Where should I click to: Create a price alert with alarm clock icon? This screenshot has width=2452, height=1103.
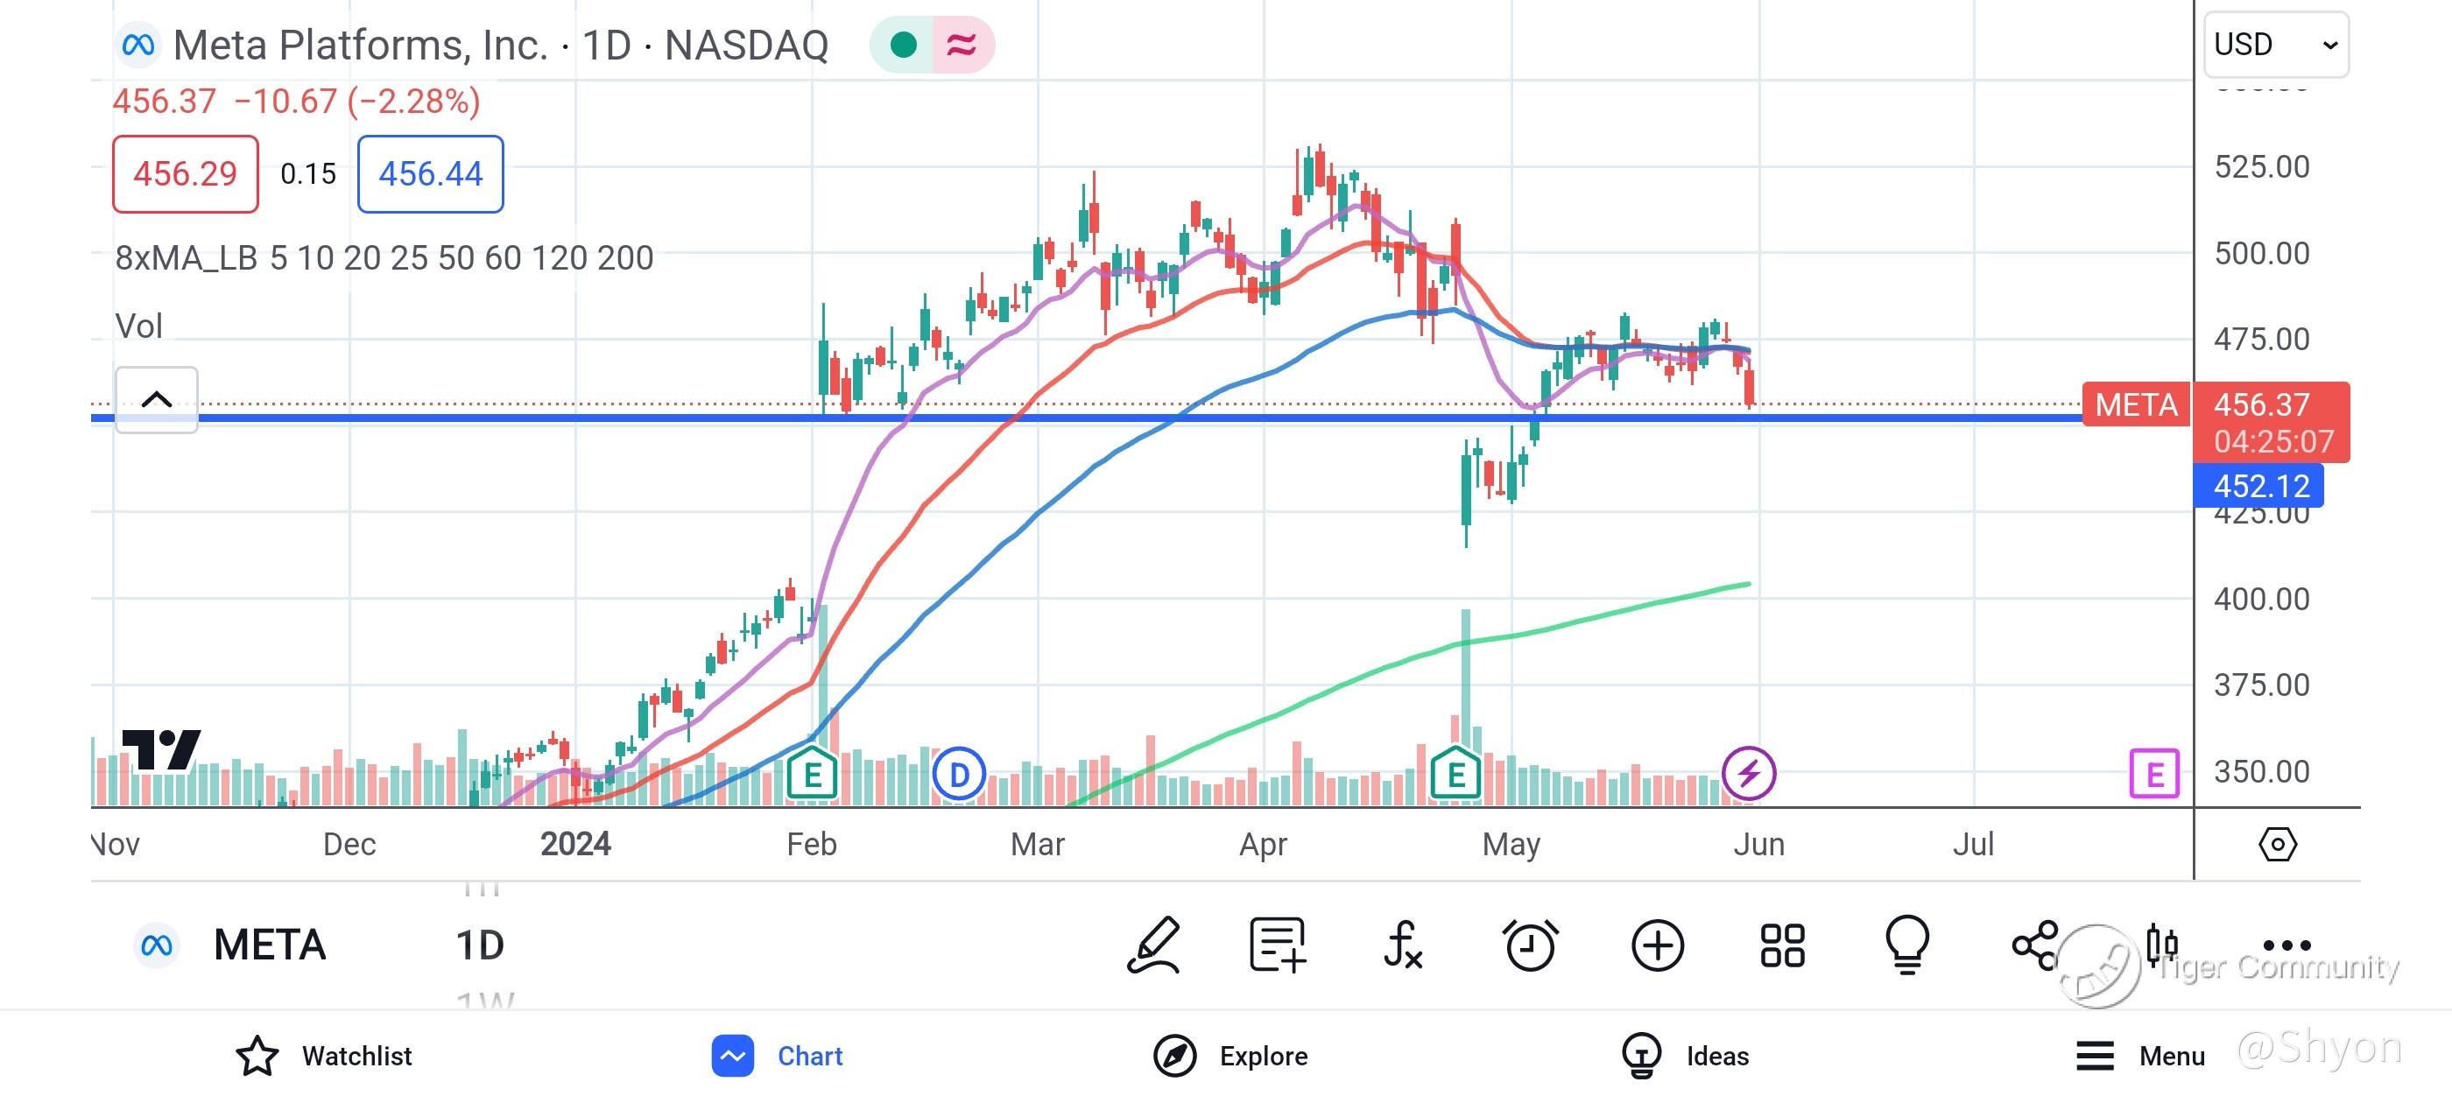point(1531,945)
